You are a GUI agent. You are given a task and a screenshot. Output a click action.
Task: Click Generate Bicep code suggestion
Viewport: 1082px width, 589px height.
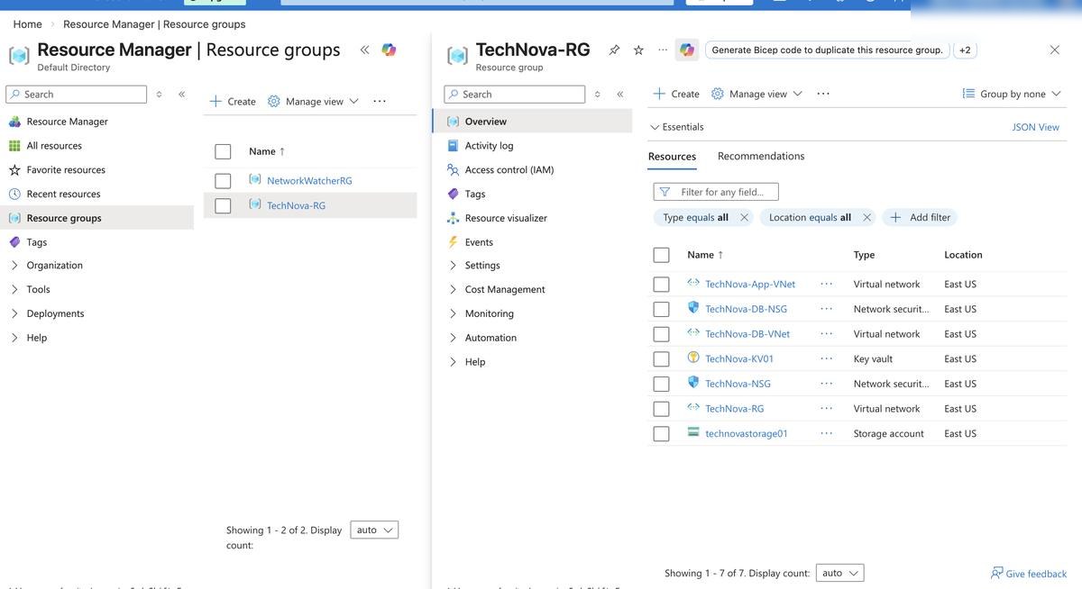pyautogui.click(x=827, y=50)
